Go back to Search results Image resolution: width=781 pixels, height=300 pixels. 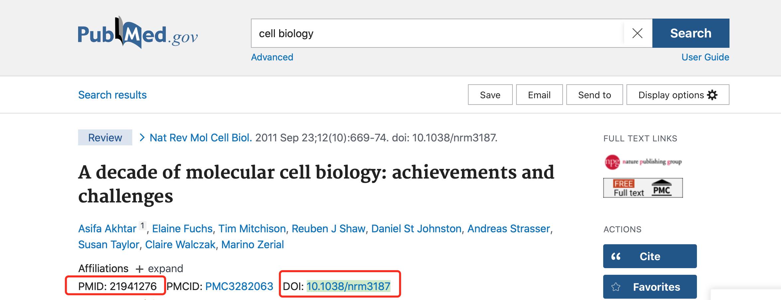coord(112,95)
